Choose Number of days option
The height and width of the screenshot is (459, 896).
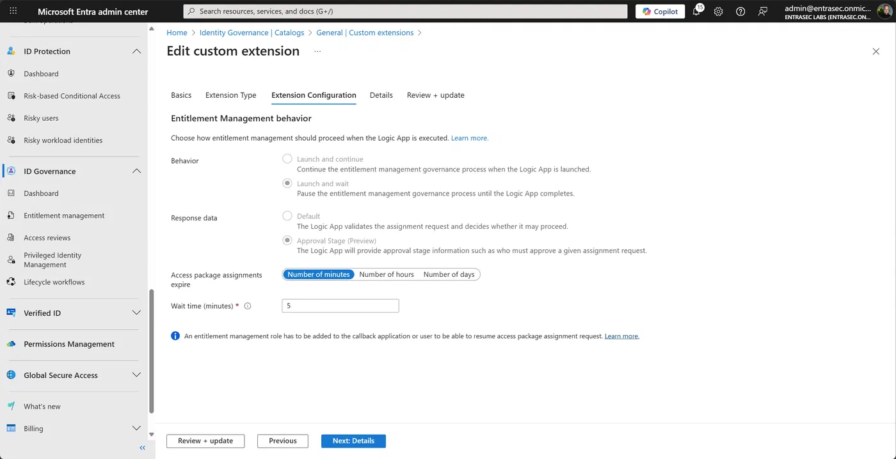click(449, 274)
